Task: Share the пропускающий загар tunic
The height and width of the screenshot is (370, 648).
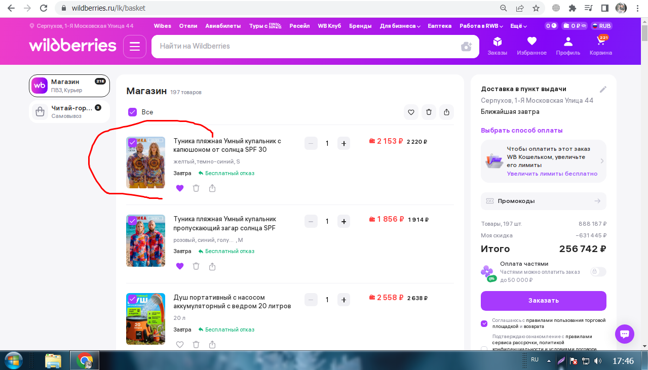Action: 212,266
